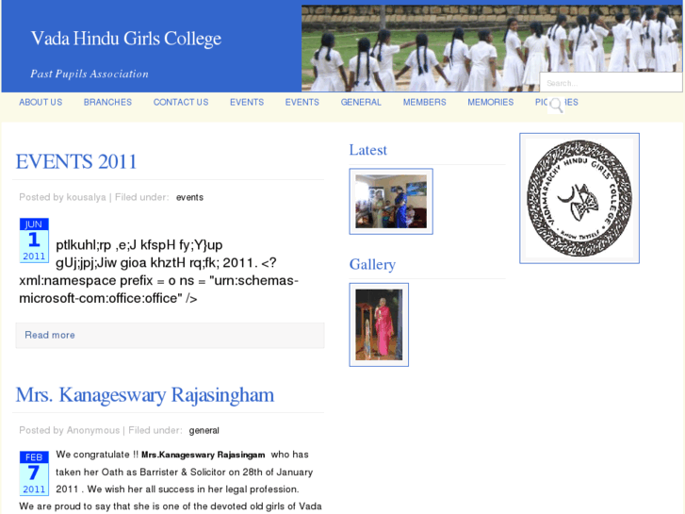Open the MEMBERS menu item
The image size is (685, 514).
point(425,103)
